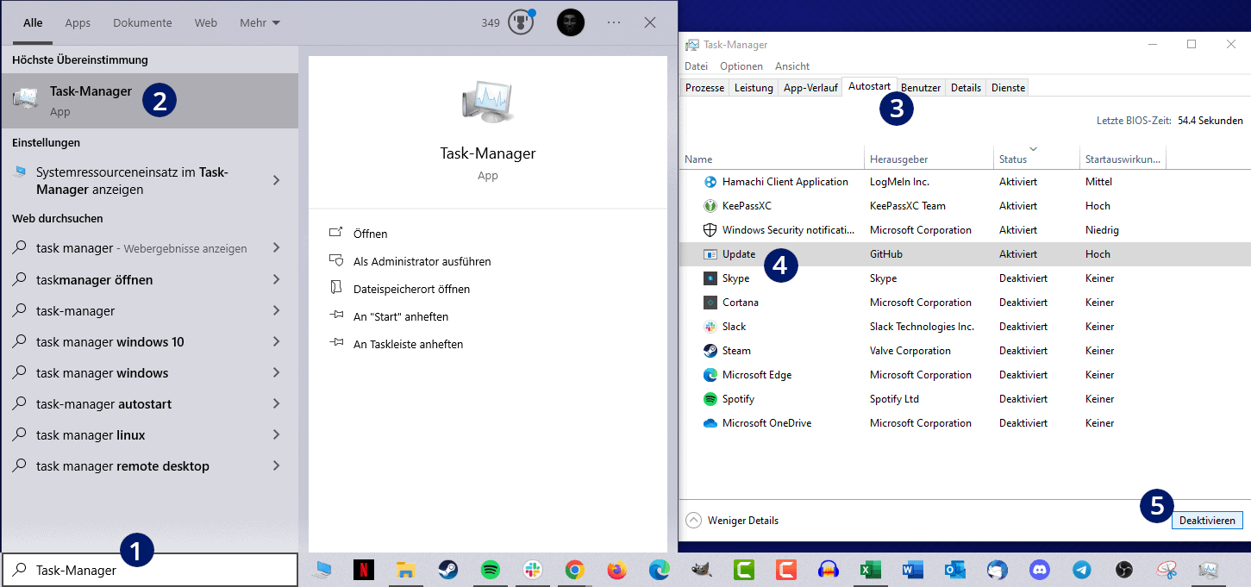Click Öffnen in the Task-Manager preview

tap(370, 234)
